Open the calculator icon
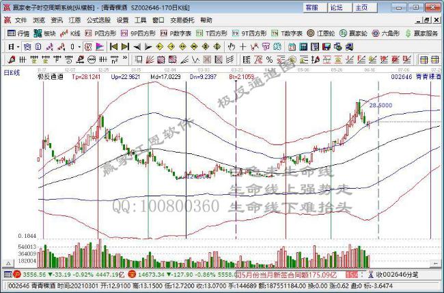444x293 pixels. (x=303, y=46)
